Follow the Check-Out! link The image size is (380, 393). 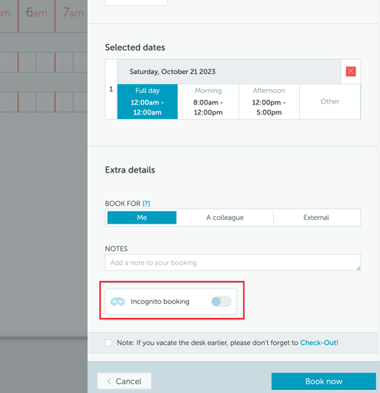point(319,343)
